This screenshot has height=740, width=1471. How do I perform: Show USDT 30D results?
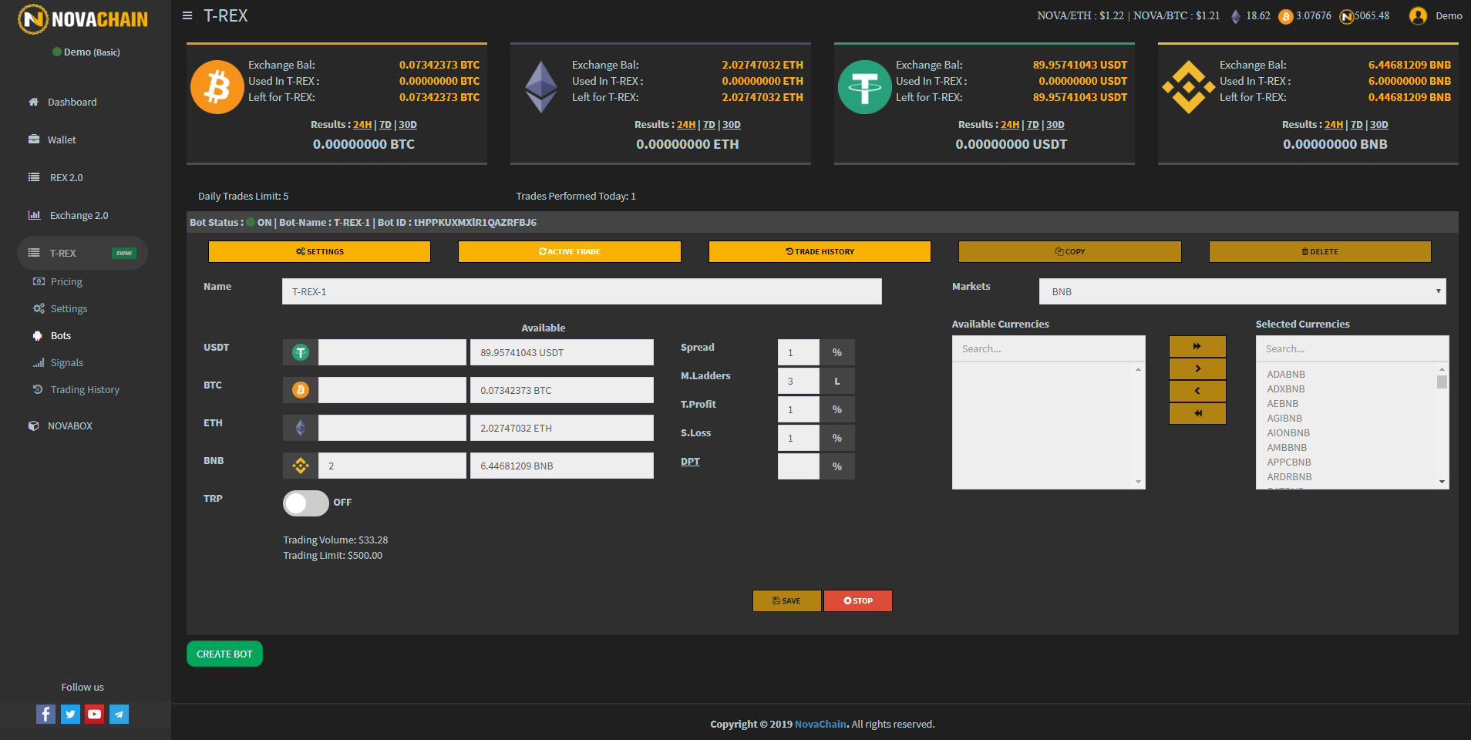[1055, 125]
